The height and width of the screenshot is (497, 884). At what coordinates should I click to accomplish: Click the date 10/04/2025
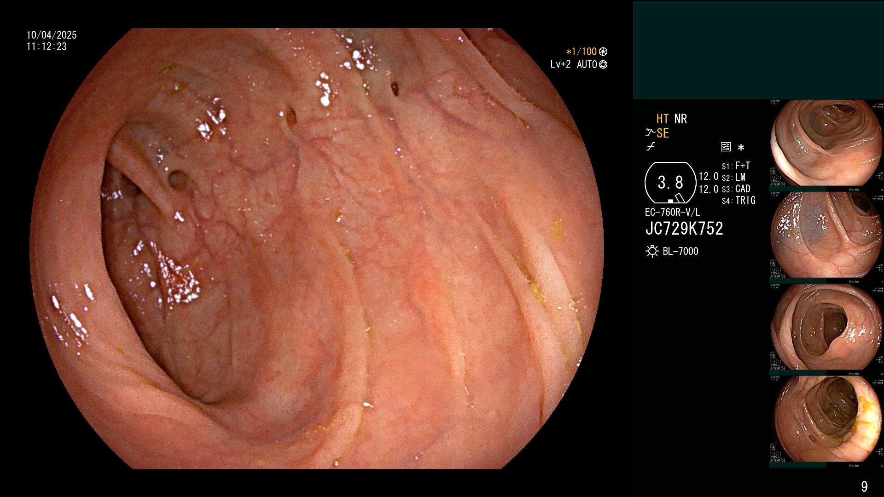click(x=52, y=35)
